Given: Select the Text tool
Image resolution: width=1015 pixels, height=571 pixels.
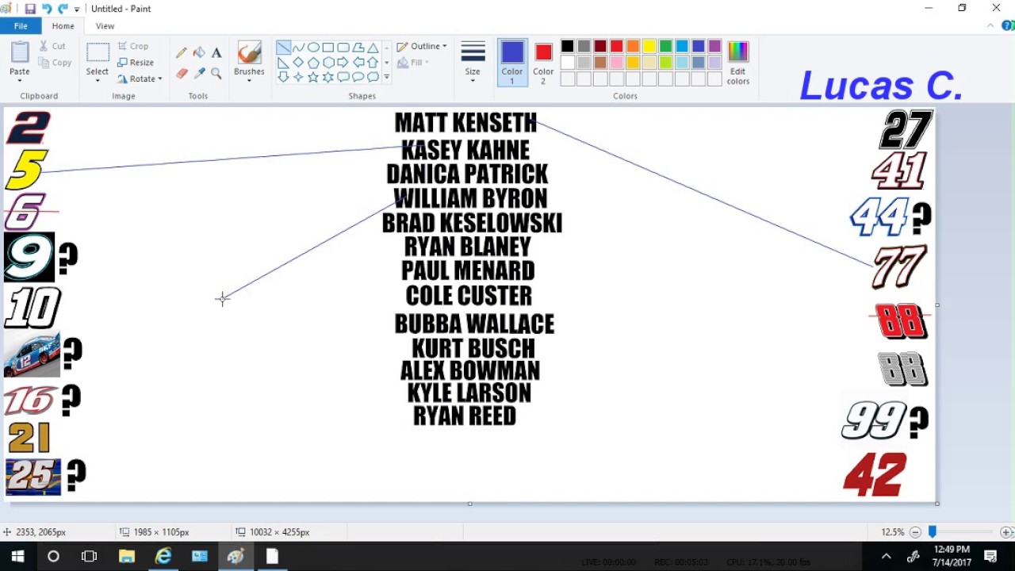Looking at the screenshot, I should click(x=216, y=52).
